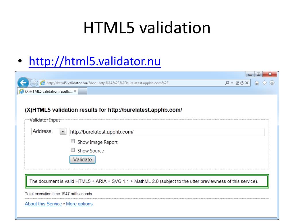Click the Validator Input legend label
The height and width of the screenshot is (221, 294).
[45, 120]
